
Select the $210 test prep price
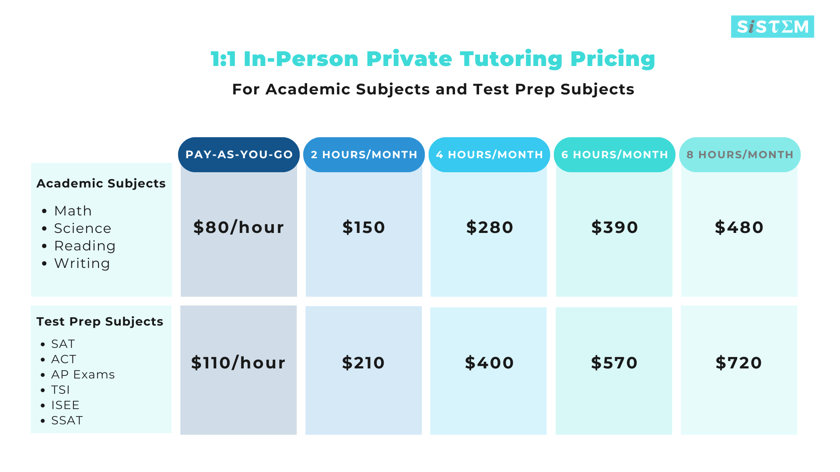pyautogui.click(x=363, y=363)
